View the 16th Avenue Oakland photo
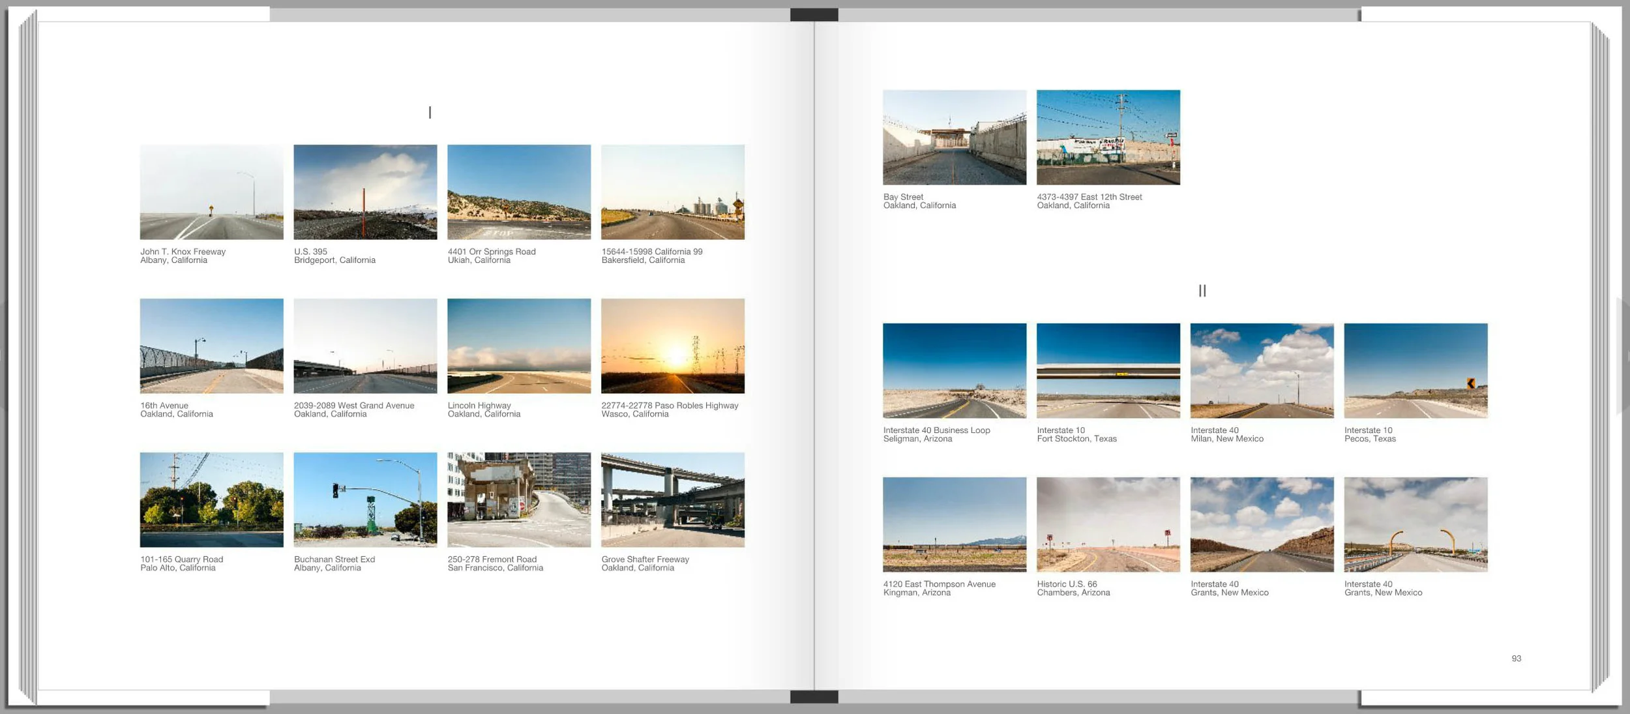Screen dimensions: 1630x714 211,346
